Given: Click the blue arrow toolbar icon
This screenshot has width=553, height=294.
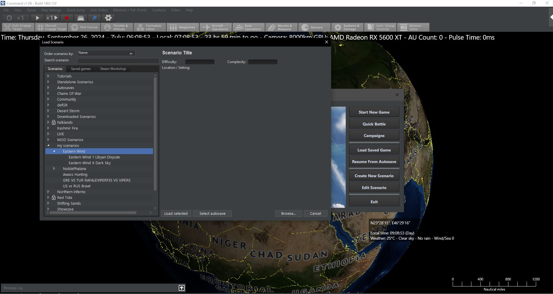Looking at the screenshot, I should [94, 18].
